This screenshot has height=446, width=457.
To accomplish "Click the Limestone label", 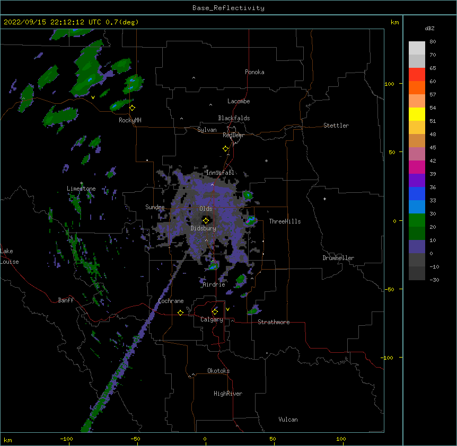I will tap(81, 189).
